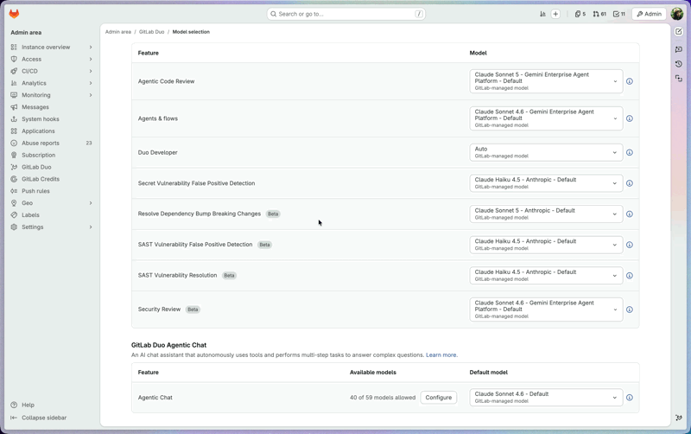Click the GitLab fox logo
Screen dimensions: 691x434
[x=14, y=14]
